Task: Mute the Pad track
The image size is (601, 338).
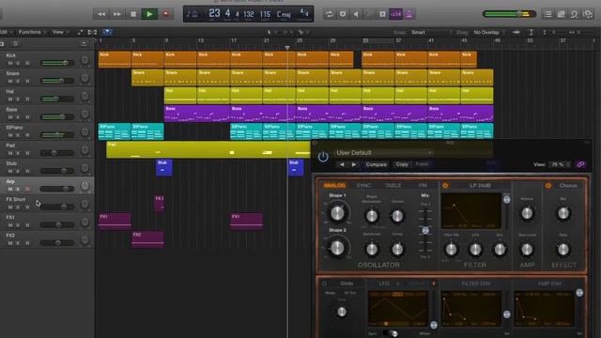Action: [x=10, y=153]
